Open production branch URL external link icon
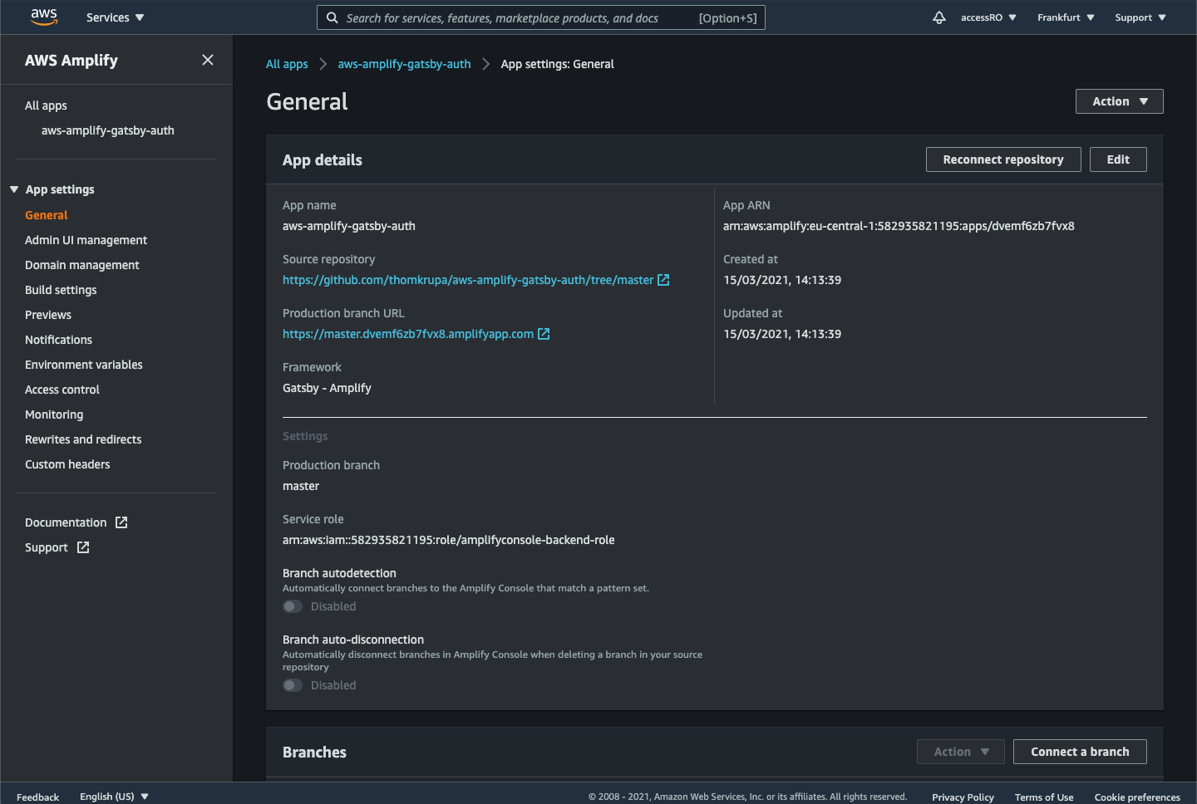Image resolution: width=1197 pixels, height=804 pixels. pos(544,334)
